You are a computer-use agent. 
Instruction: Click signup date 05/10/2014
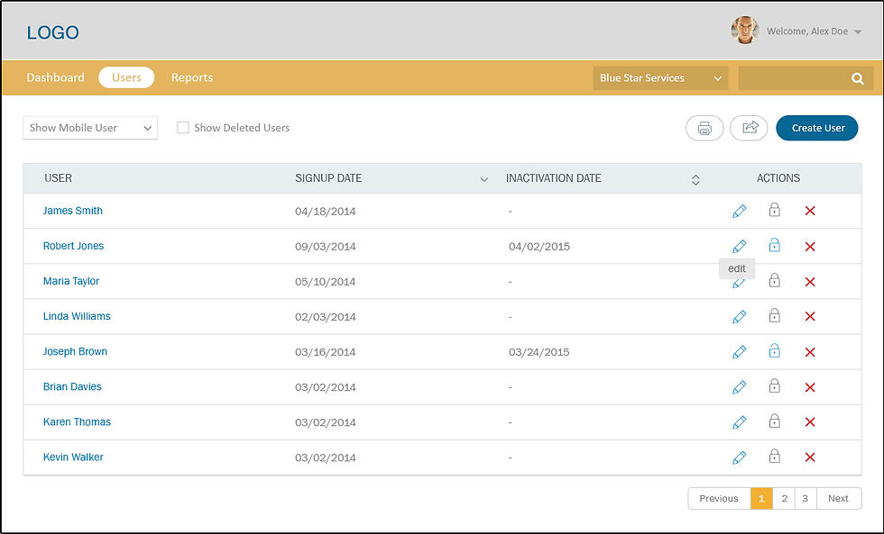point(326,282)
